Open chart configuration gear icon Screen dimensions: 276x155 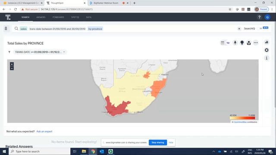click(267, 50)
